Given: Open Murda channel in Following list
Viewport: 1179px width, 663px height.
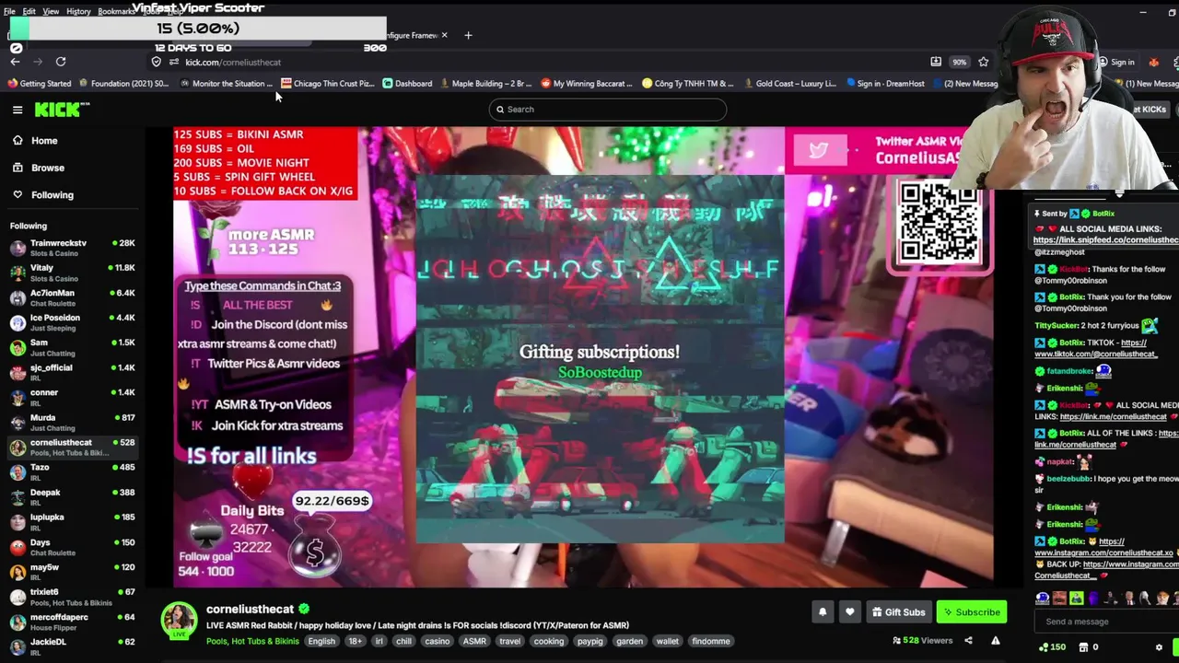Looking at the screenshot, I should click(x=72, y=423).
